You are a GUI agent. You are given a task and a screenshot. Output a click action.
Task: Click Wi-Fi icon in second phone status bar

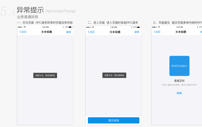[93, 27]
